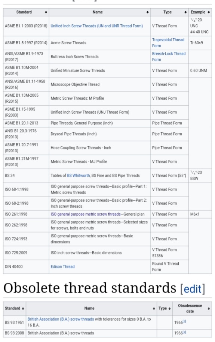Image resolution: width=215 pixels, height=342 pixels.
Task: Click the ASME B1.20.1-2013 cell
Action: click(x=26, y=123)
